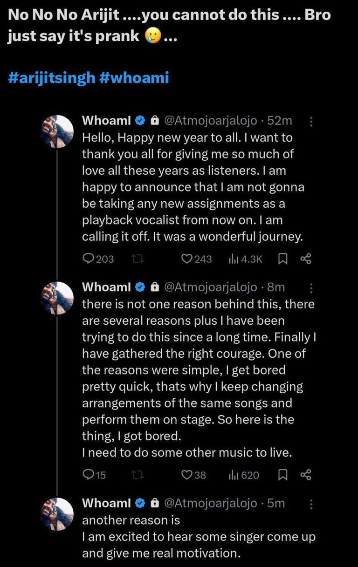Share the 8m 'I got bored' tweet
The height and width of the screenshot is (567, 358).
click(306, 475)
